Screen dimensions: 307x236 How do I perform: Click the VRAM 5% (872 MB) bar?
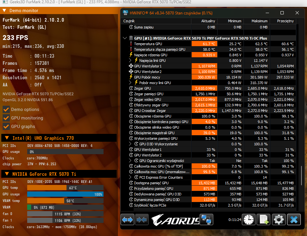(65, 207)
